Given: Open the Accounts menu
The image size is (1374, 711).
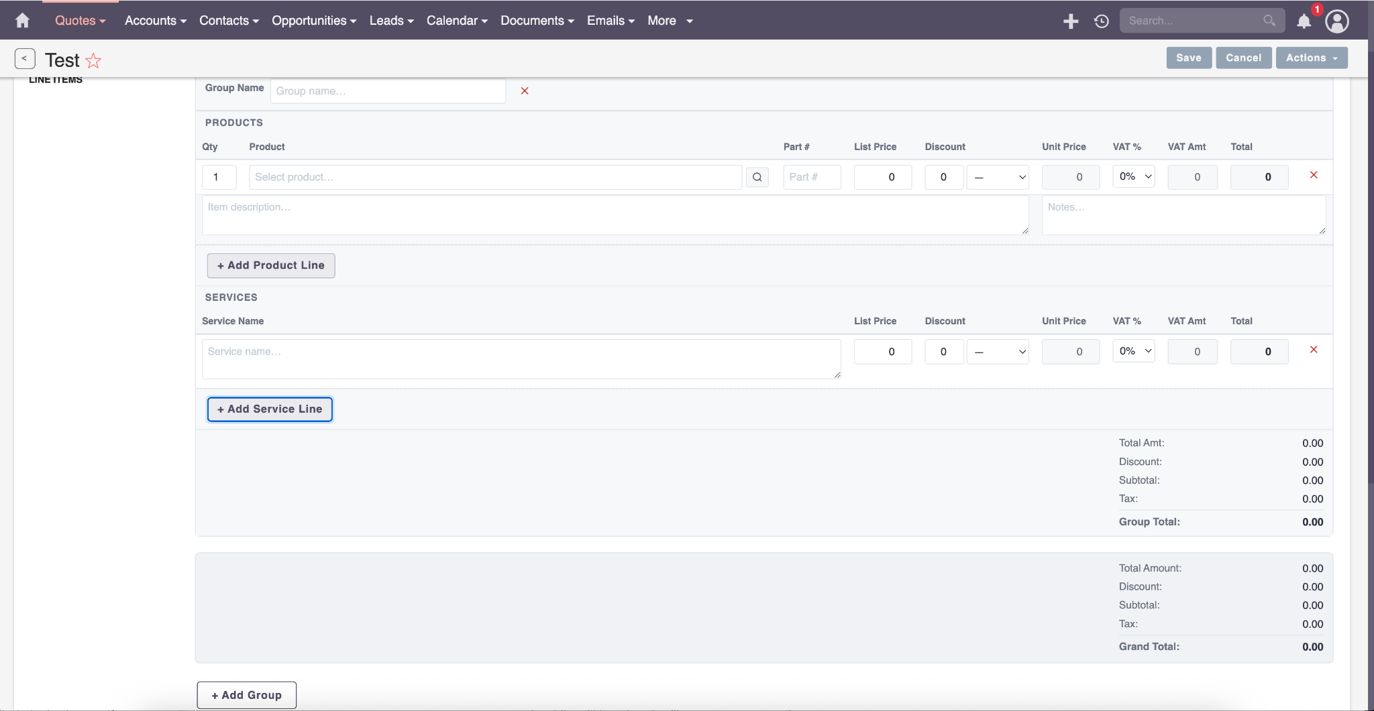Looking at the screenshot, I should (x=155, y=21).
